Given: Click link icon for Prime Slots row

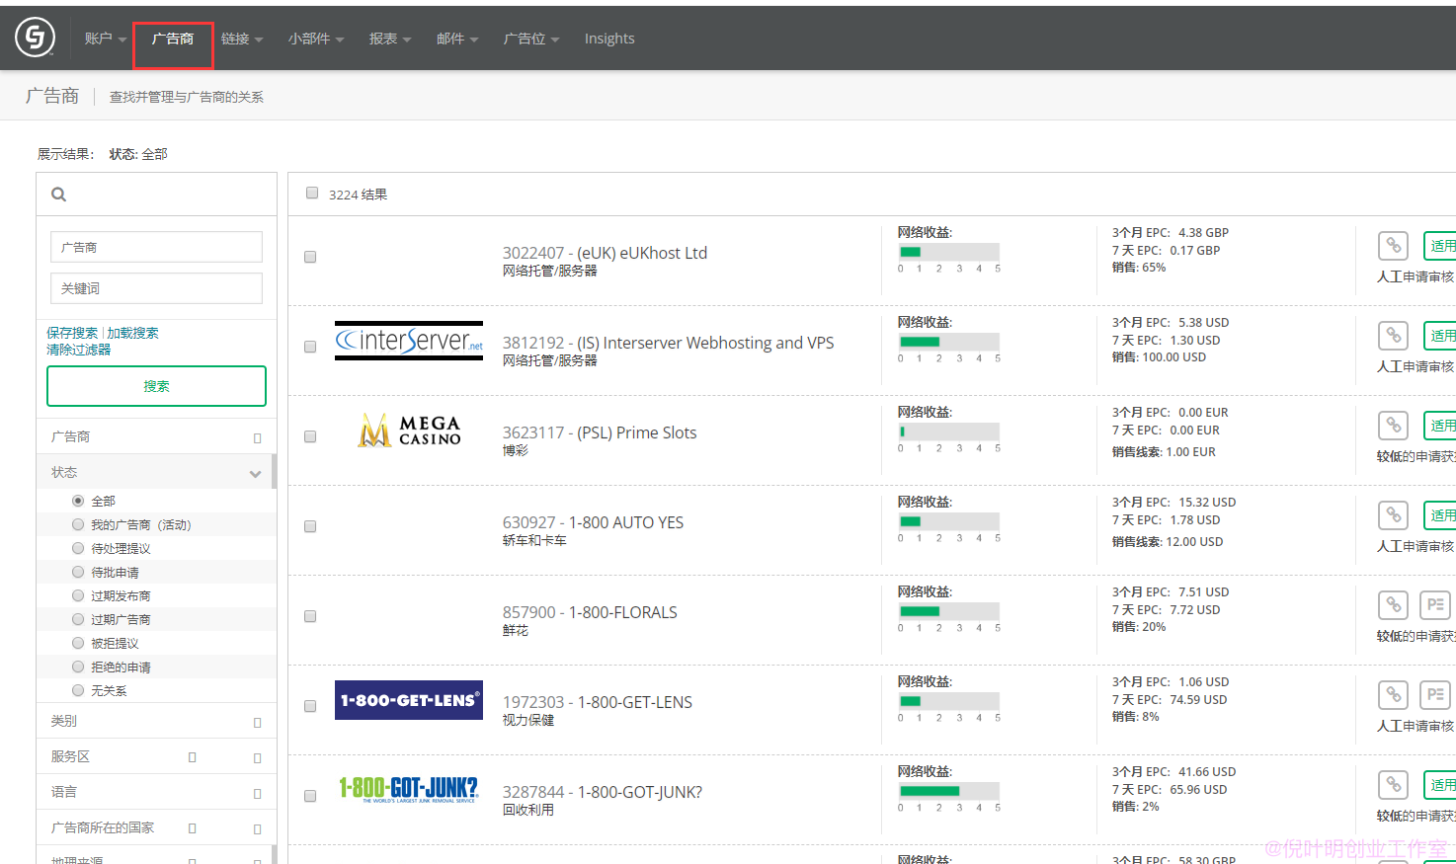Looking at the screenshot, I should (1393, 426).
